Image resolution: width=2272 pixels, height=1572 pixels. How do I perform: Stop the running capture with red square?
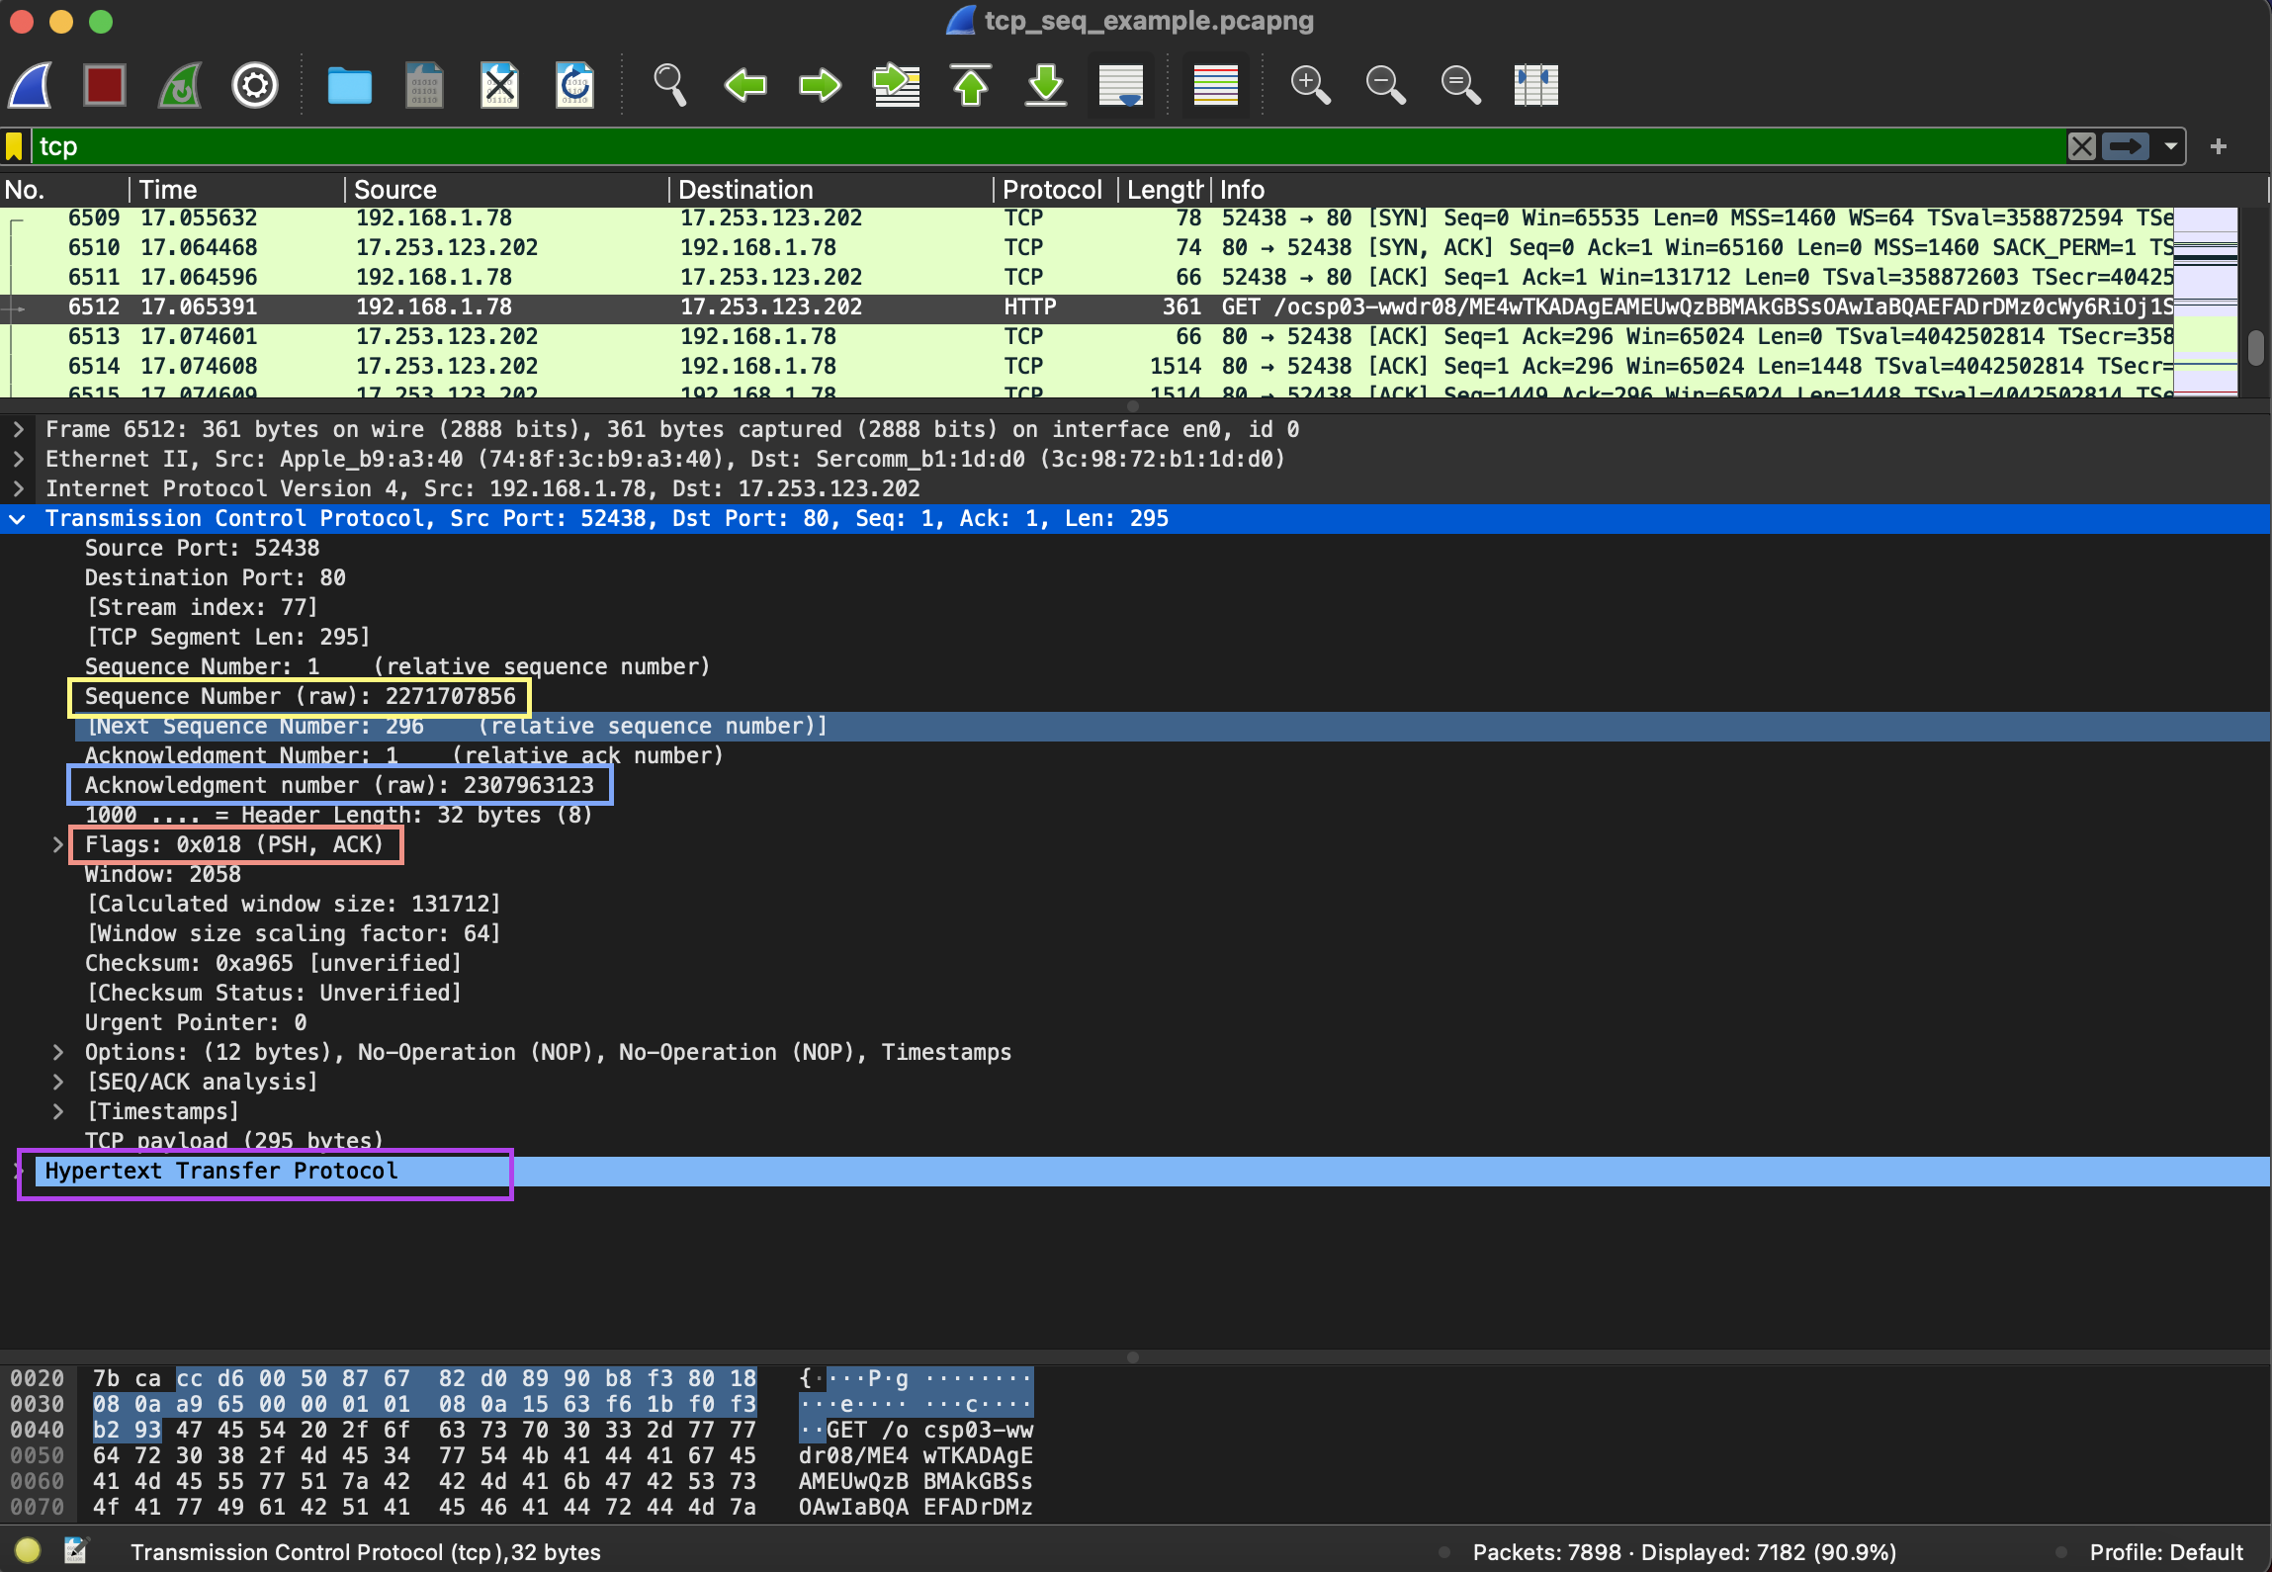[105, 86]
